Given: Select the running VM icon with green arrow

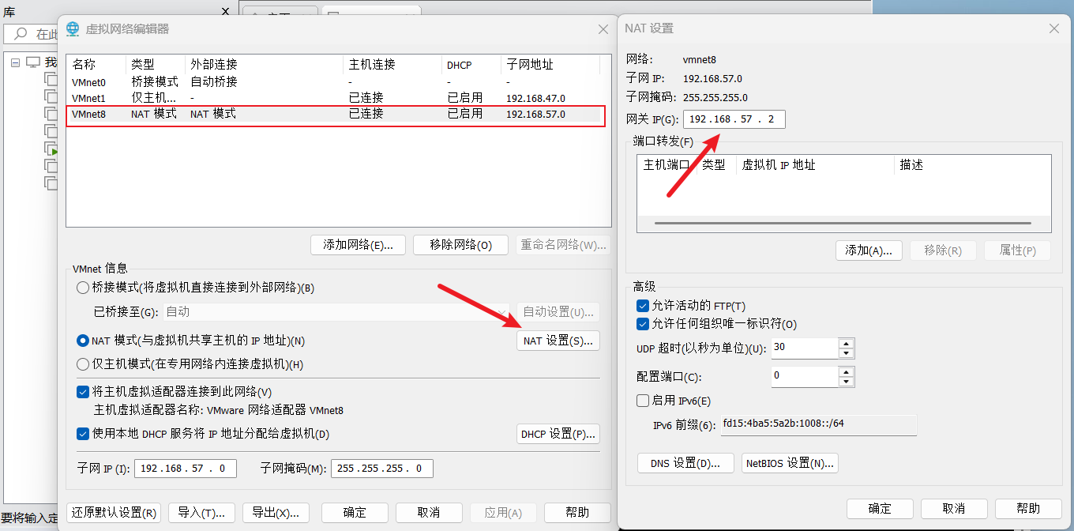Looking at the screenshot, I should pos(51,149).
